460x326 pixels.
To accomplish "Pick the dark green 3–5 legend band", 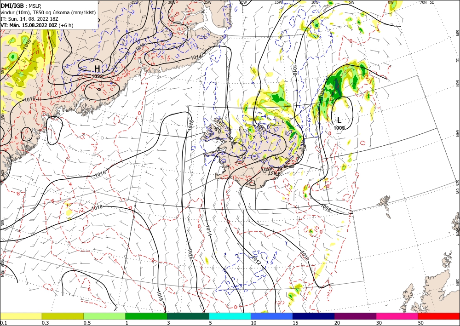I will pos(188,316).
